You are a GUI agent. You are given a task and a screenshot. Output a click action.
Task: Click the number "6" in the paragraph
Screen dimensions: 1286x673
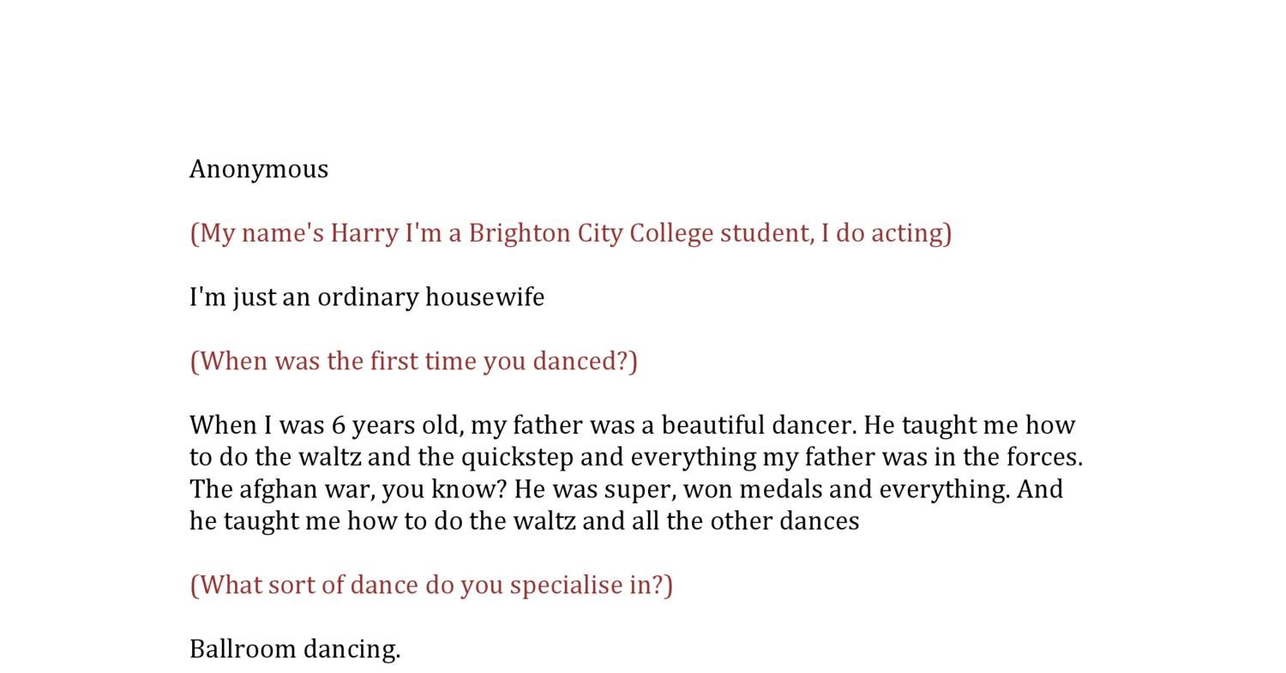339,425
